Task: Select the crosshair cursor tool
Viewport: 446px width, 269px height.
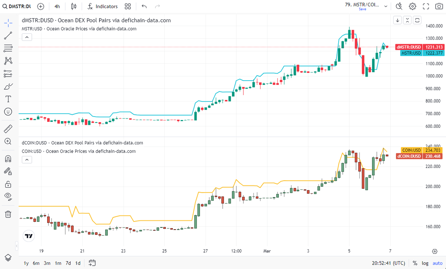Action: click(8, 23)
